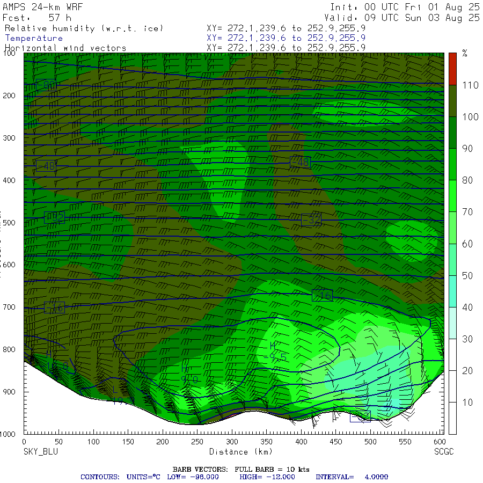The width and height of the screenshot is (483, 483).
Task: Click the aqua colorbar segment between 40 and 50
Action: [452, 291]
